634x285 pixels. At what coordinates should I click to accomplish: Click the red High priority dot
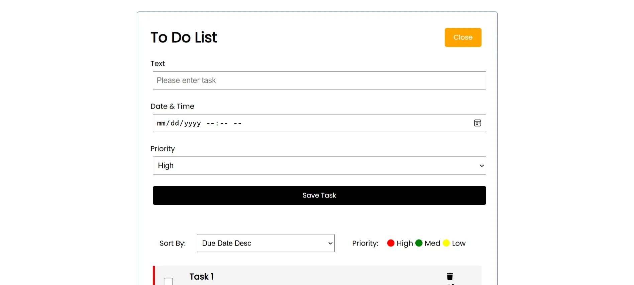[x=391, y=243]
